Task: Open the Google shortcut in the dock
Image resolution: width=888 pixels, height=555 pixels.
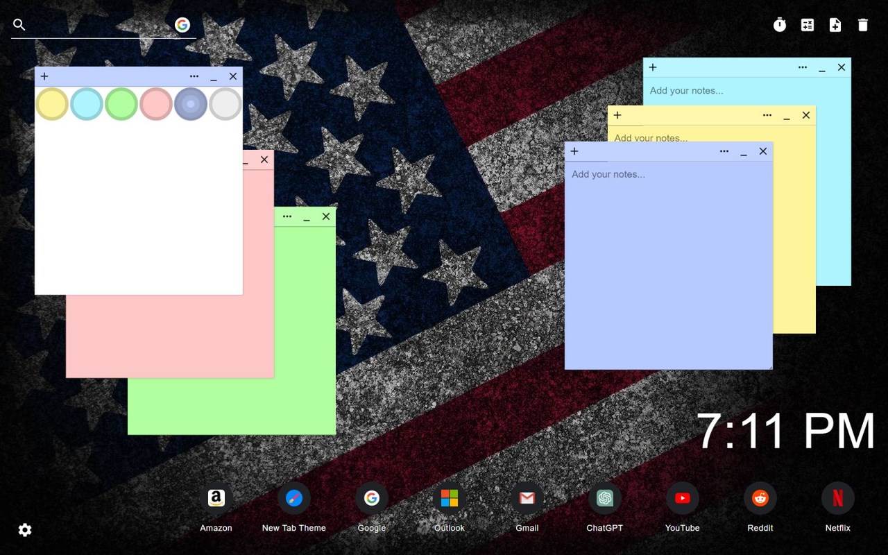Action: pyautogui.click(x=372, y=498)
